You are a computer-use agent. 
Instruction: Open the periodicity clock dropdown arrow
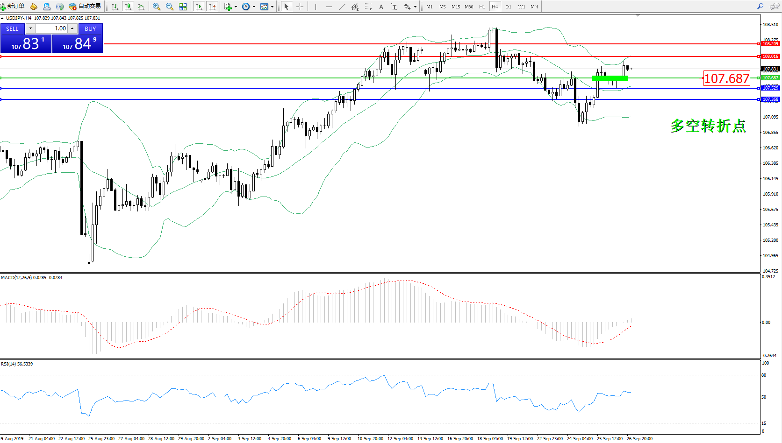point(254,7)
